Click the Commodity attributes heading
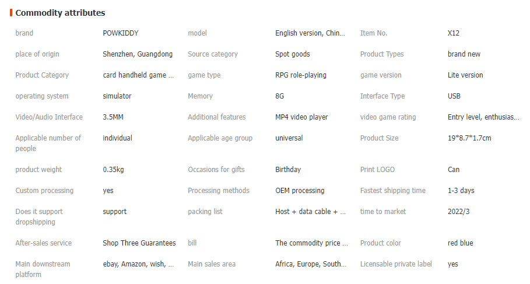The width and height of the screenshot is (530, 284). click(x=60, y=13)
